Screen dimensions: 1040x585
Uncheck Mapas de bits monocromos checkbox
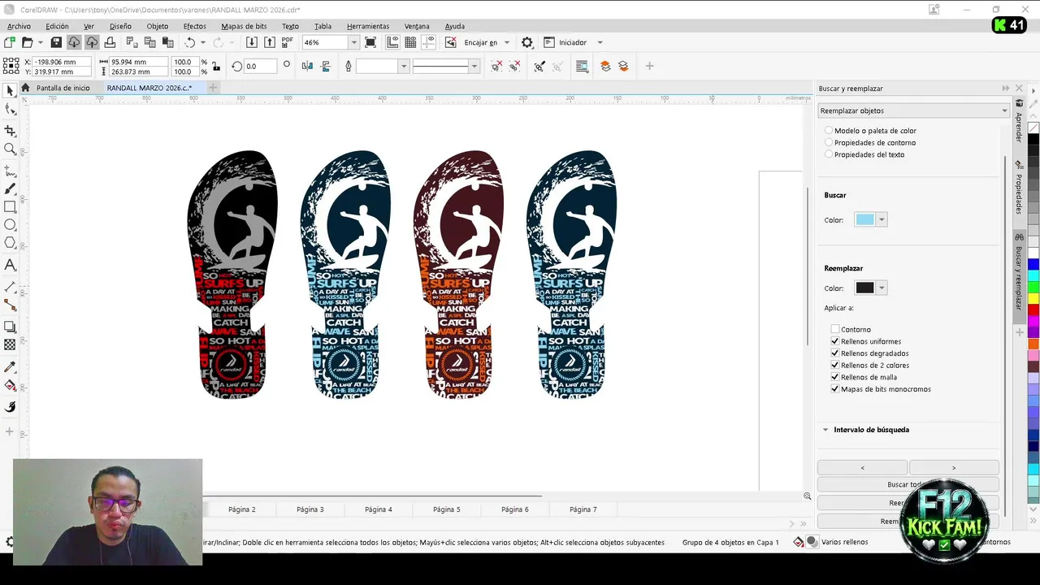tap(834, 389)
